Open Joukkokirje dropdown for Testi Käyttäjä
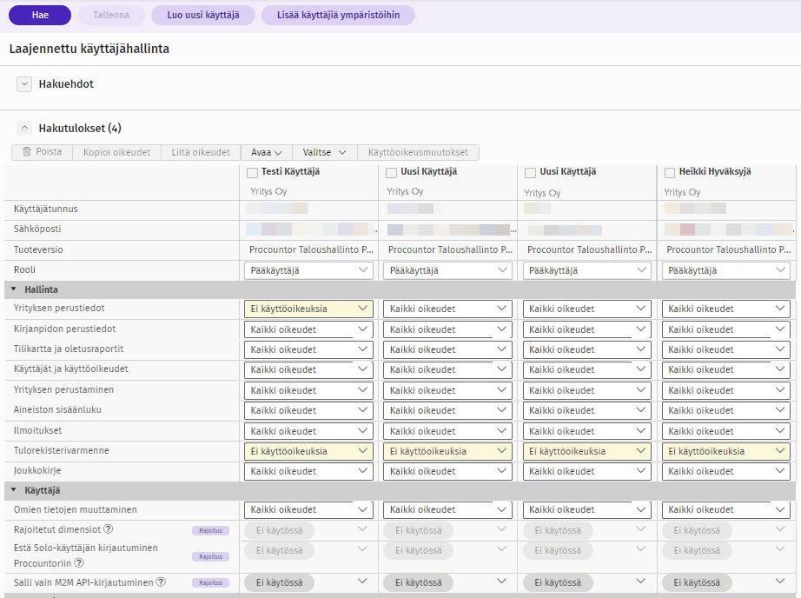This screenshot has height=598, width=801. (309, 471)
